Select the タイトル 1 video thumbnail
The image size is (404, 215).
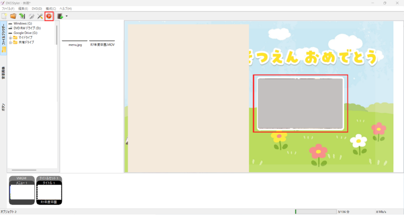point(49,191)
